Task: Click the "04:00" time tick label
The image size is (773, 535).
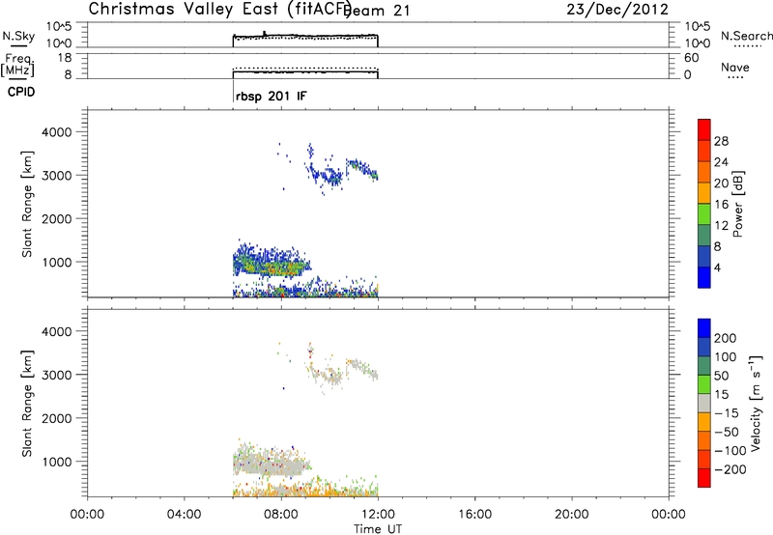Action: point(184,515)
